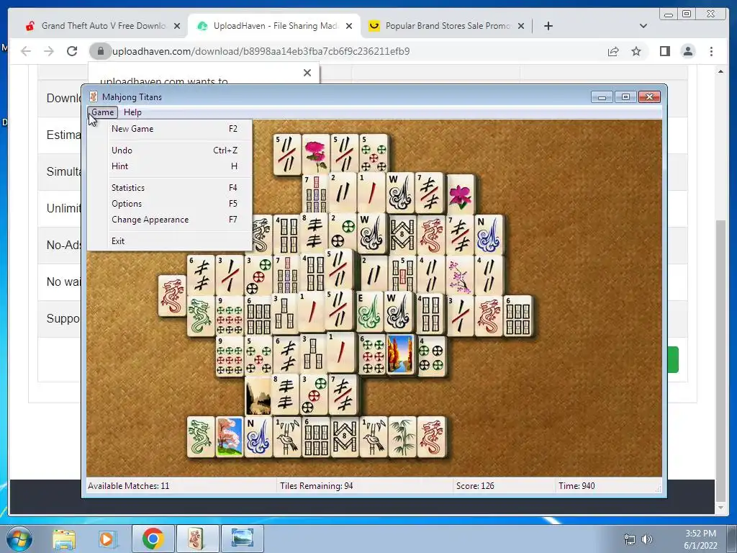Open the Help menu in Mahjong Titans

tap(132, 112)
